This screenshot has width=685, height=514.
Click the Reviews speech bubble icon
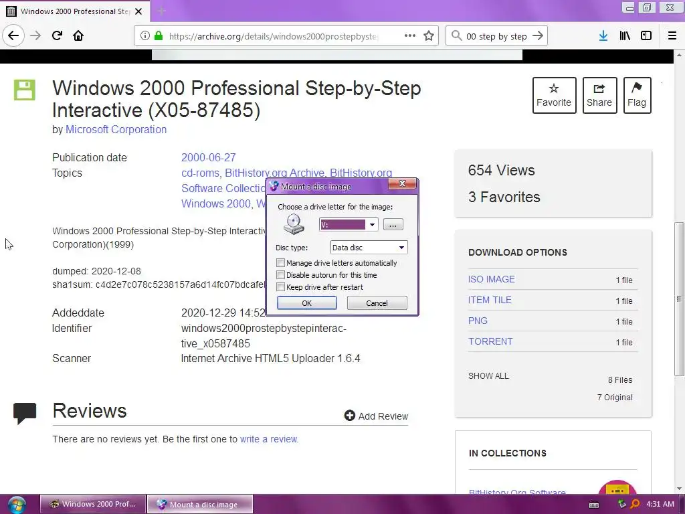[25, 412]
